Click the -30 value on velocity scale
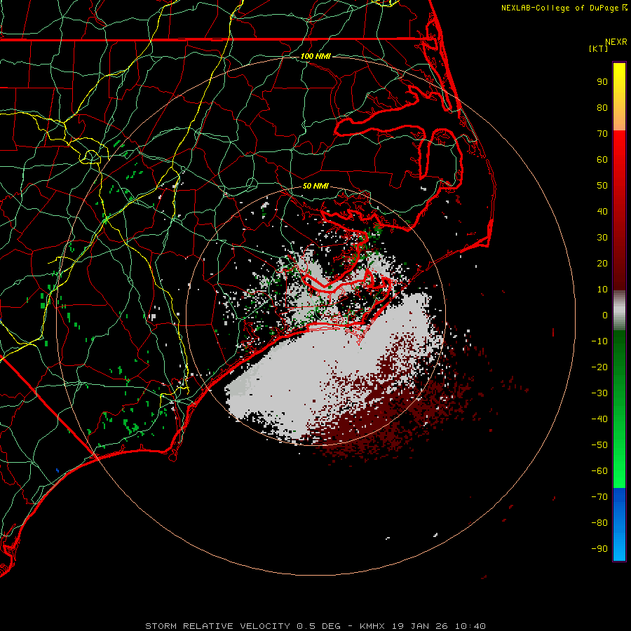 [x=599, y=393]
